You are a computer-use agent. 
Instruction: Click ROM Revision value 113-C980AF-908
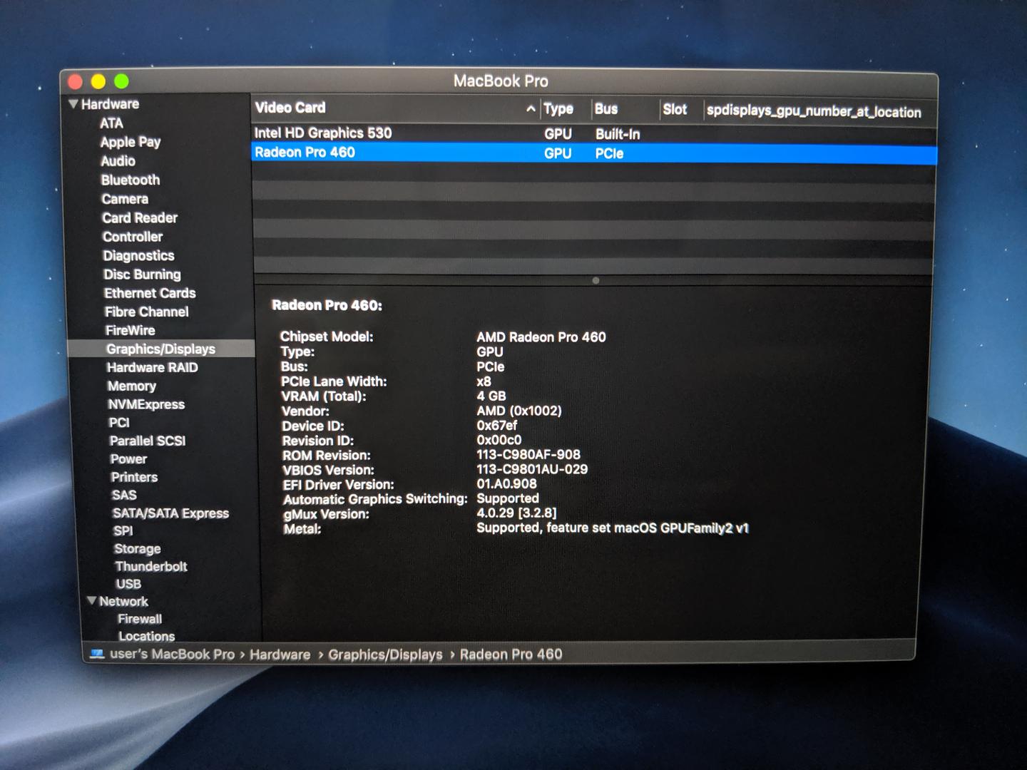pos(528,455)
